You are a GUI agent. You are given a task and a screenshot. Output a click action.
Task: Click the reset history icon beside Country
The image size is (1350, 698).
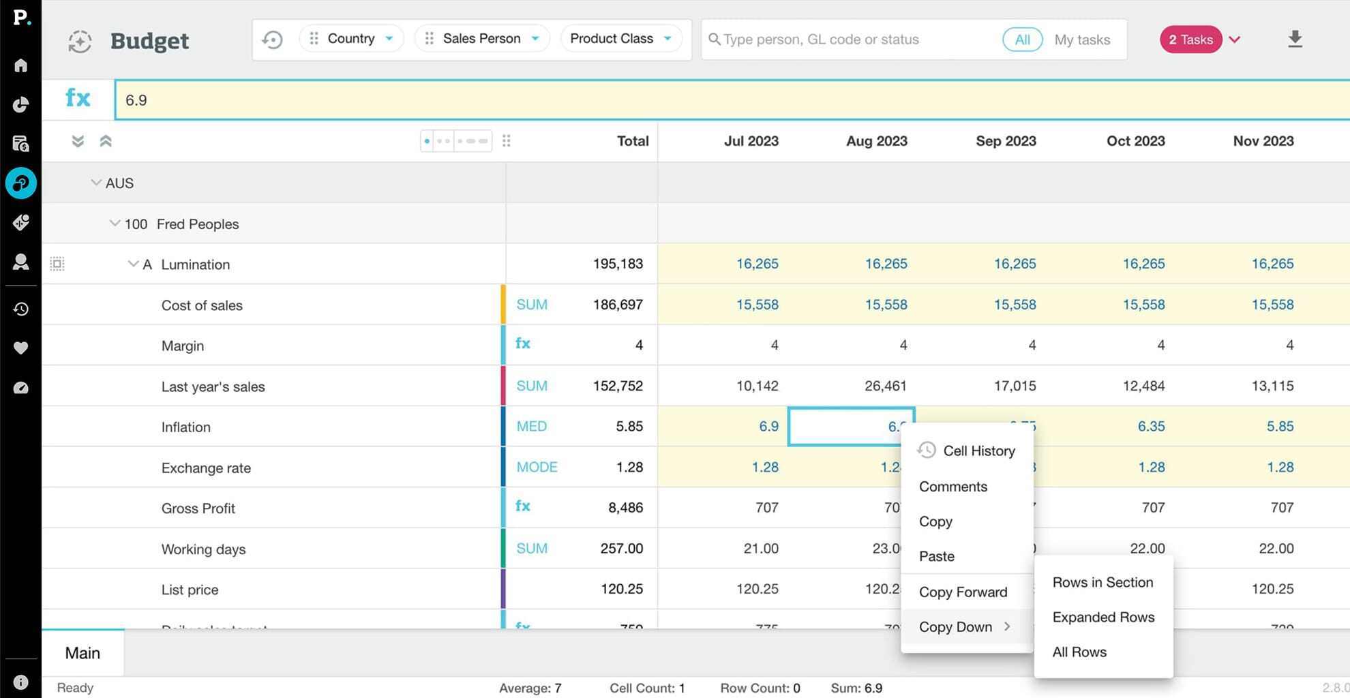273,40
